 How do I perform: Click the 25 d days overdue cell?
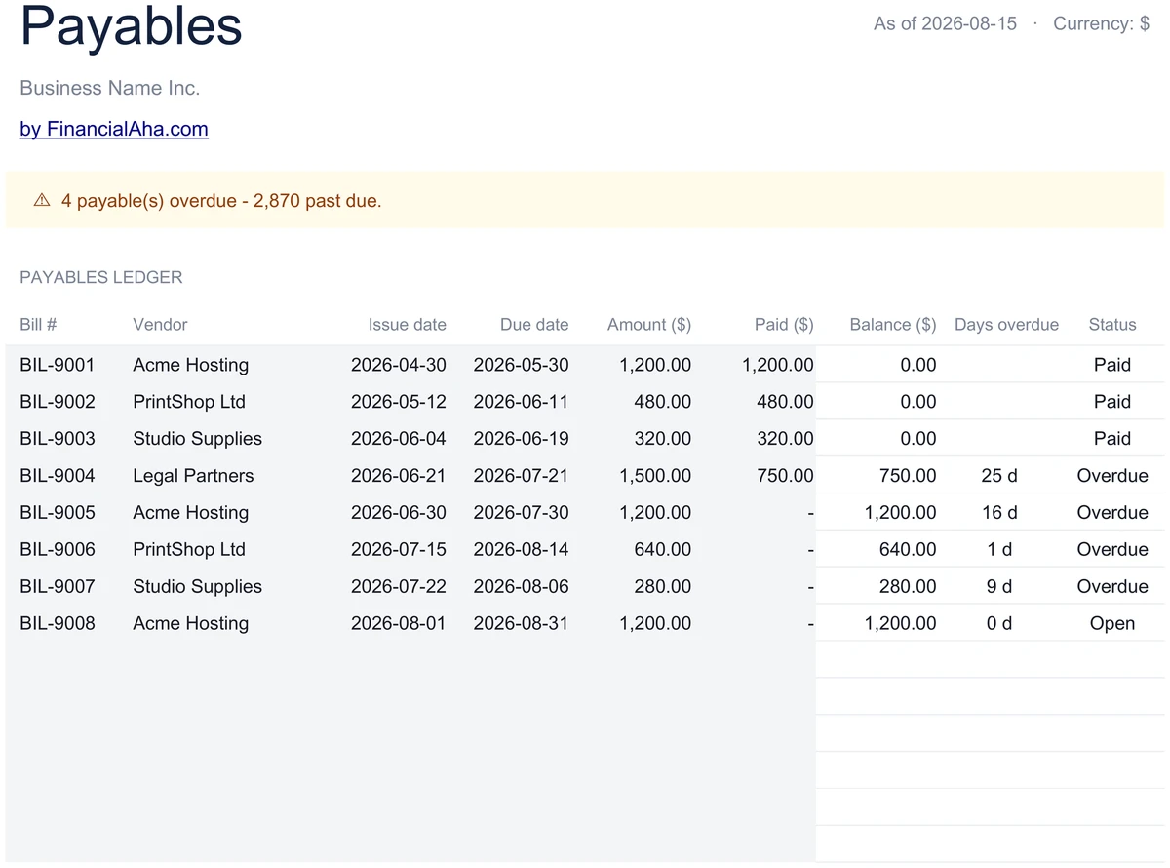999,476
